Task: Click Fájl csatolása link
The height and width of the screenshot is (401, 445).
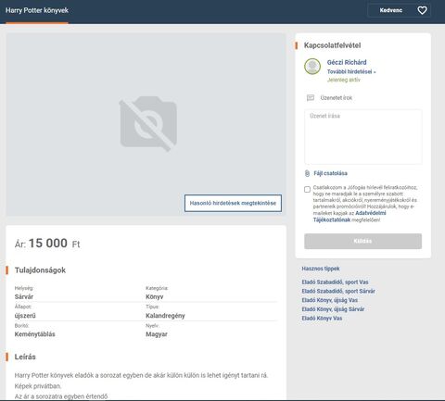Action: coord(330,173)
